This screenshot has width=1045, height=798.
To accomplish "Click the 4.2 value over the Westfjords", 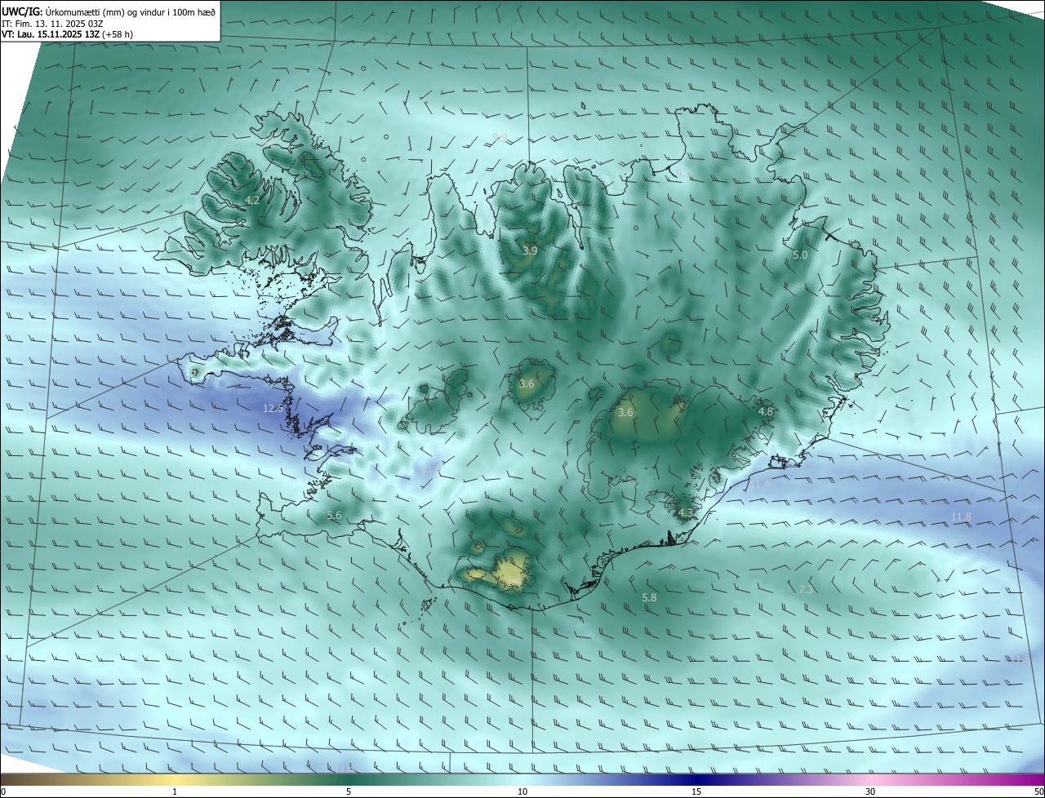I will (x=252, y=200).
